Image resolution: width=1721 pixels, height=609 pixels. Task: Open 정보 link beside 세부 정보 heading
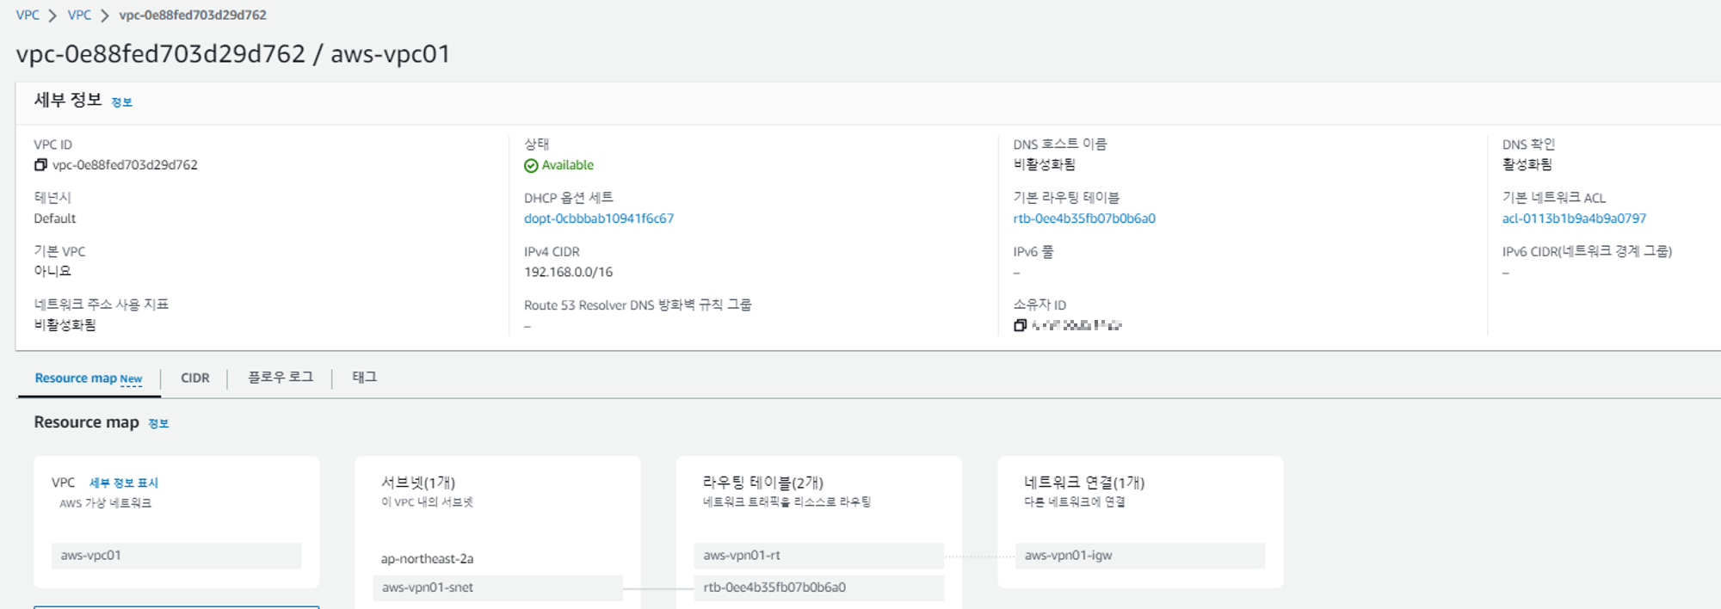122,102
